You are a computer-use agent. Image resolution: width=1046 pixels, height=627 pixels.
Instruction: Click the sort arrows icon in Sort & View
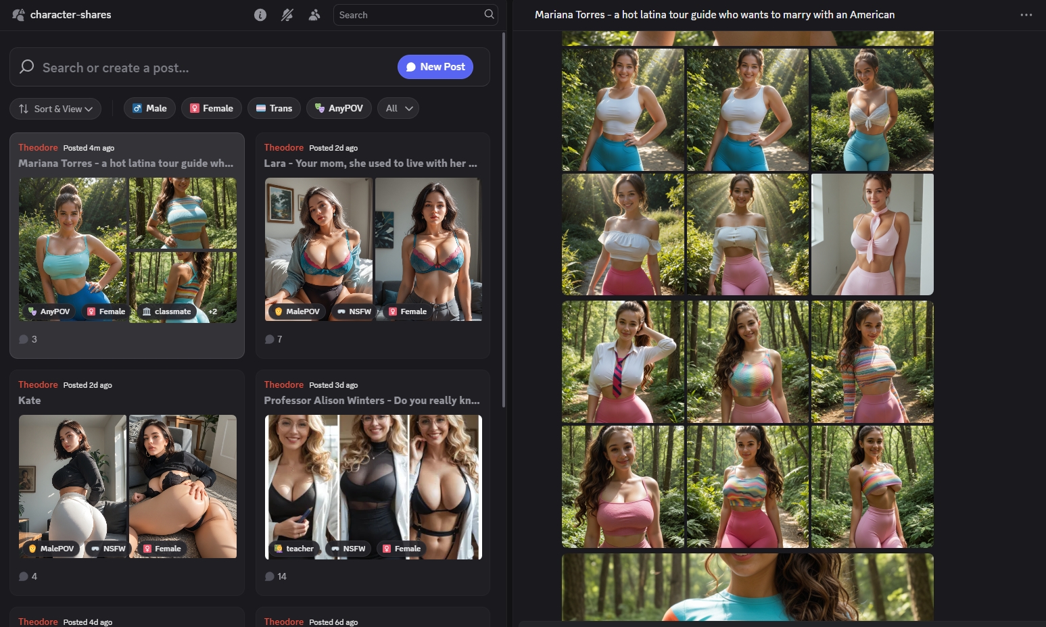(x=24, y=109)
